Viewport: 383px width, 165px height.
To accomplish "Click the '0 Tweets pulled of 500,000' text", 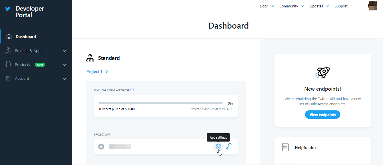I will (118, 109).
